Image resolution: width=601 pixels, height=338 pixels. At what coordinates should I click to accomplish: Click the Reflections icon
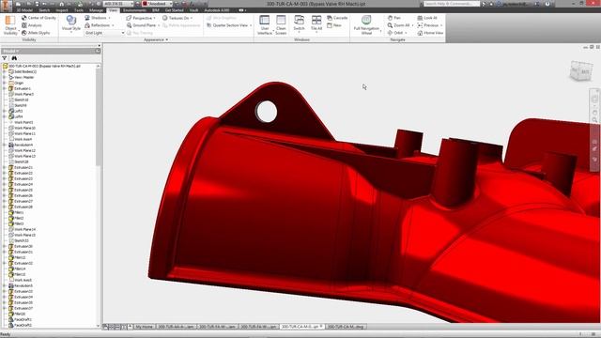87,25
